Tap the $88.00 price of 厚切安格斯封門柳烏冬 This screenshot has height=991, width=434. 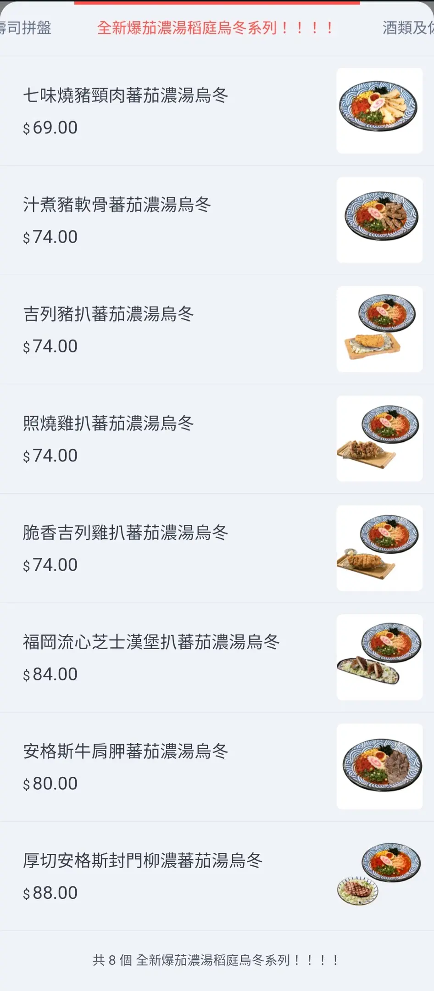point(50,893)
